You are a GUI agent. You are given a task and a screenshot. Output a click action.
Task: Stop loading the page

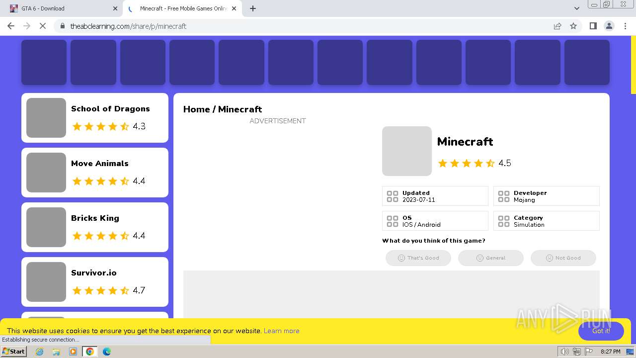pyautogui.click(x=43, y=26)
